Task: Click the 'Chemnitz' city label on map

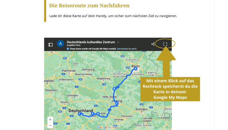Action: point(127,116)
